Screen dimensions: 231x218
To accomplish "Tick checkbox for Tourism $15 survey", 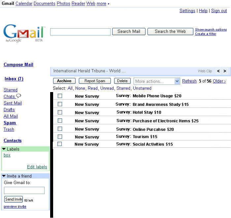I will [60, 136].
